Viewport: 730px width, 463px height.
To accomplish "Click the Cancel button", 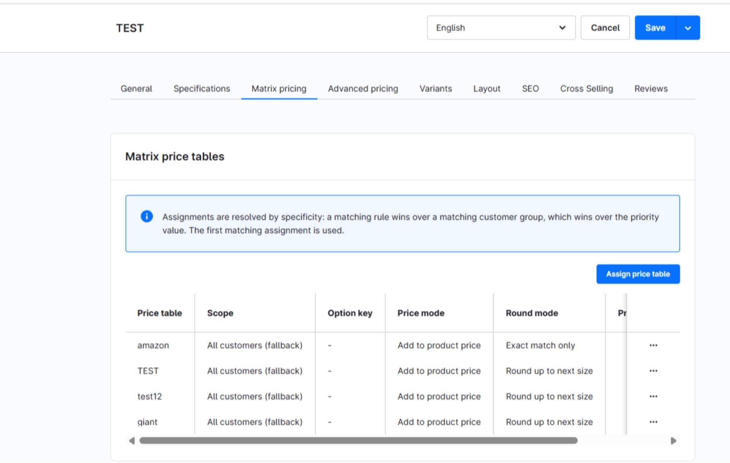I will [605, 28].
